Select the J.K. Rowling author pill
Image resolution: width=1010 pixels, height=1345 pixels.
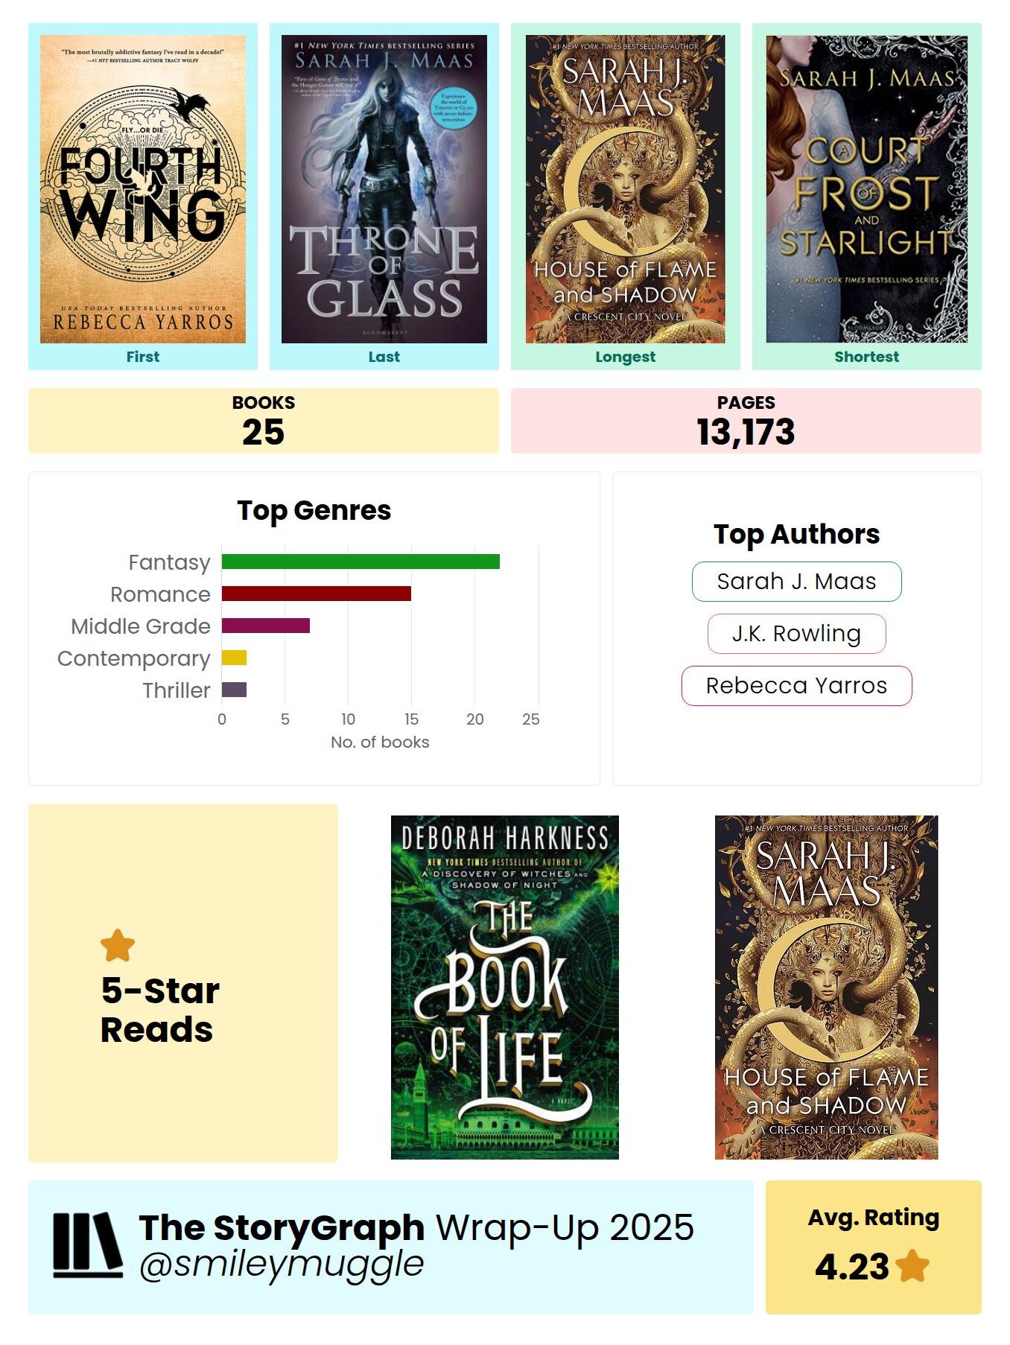(796, 634)
